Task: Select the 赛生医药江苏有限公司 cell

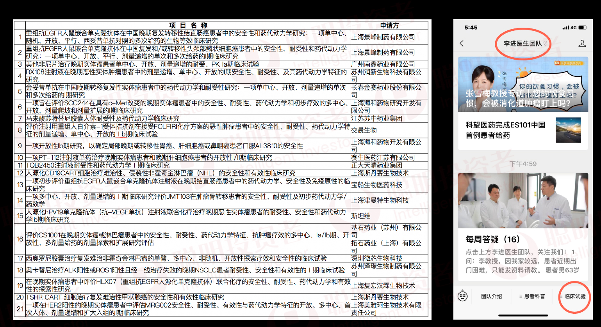Action: point(389,157)
